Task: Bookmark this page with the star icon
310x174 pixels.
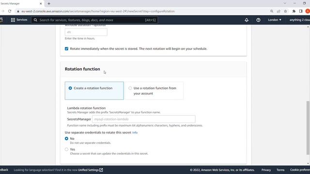Action: (x=285, y=11)
